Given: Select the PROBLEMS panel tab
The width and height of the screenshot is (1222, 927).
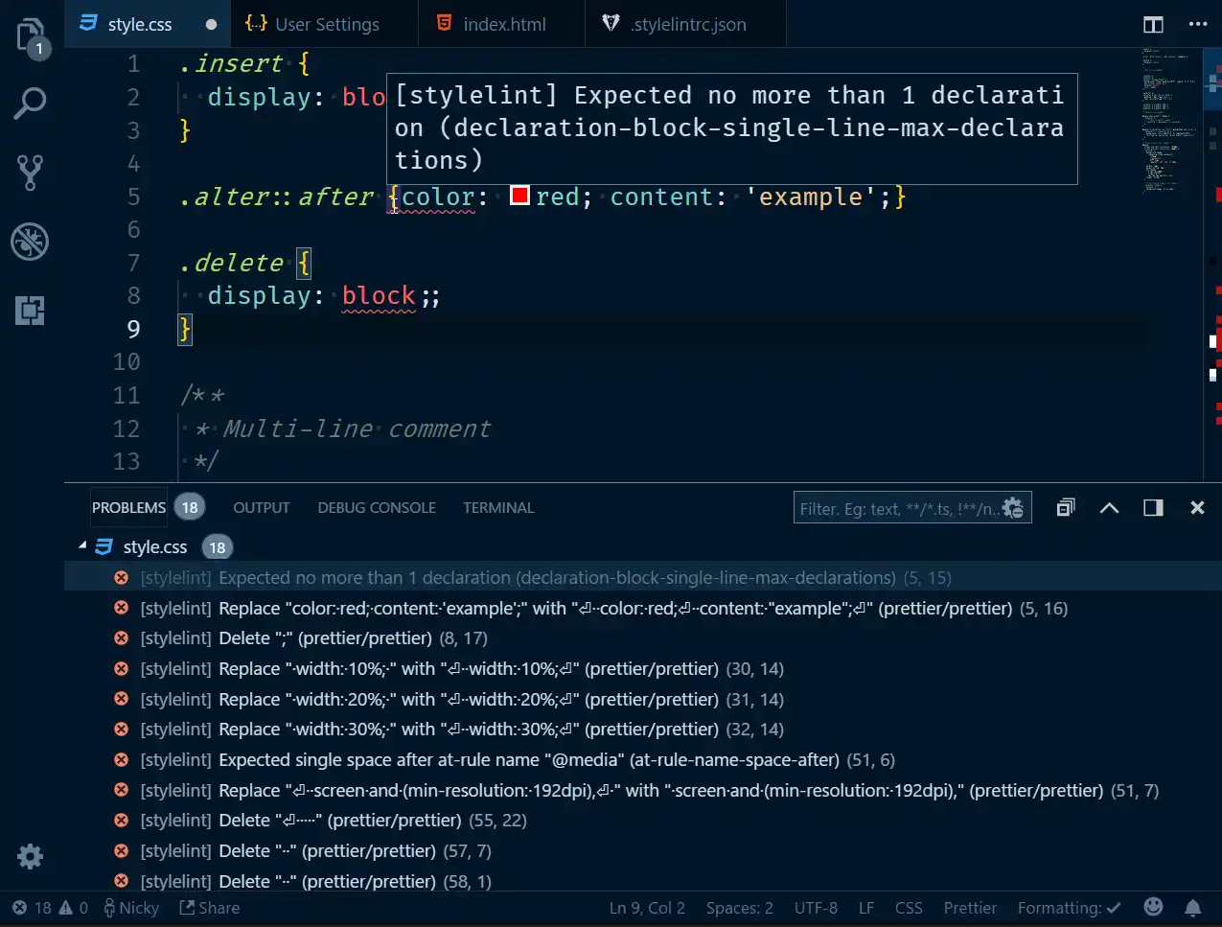Looking at the screenshot, I should (128, 508).
